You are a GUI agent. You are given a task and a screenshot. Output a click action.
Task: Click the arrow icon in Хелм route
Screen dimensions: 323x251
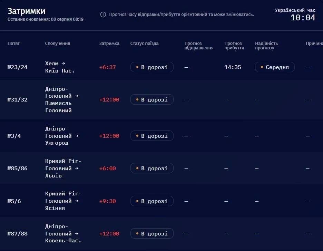coord(63,63)
